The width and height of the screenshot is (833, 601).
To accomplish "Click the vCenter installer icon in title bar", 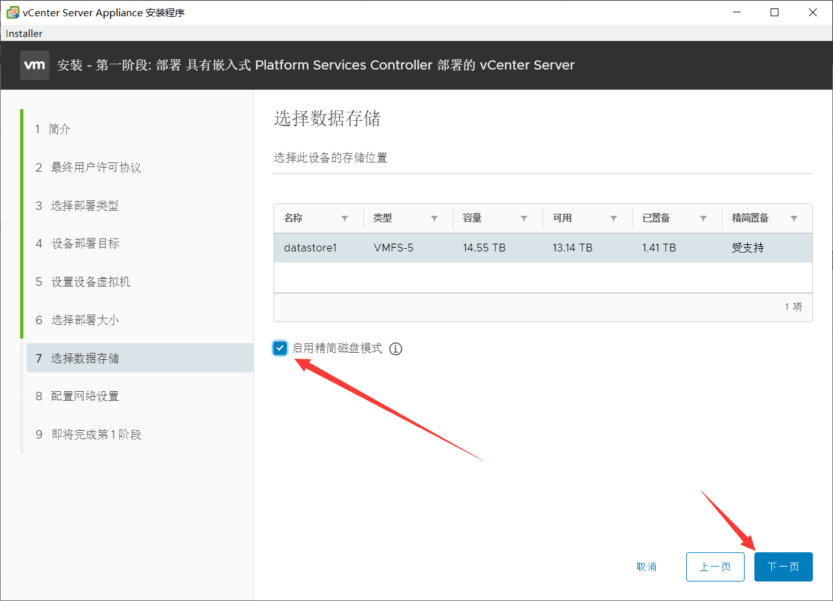I will point(13,12).
